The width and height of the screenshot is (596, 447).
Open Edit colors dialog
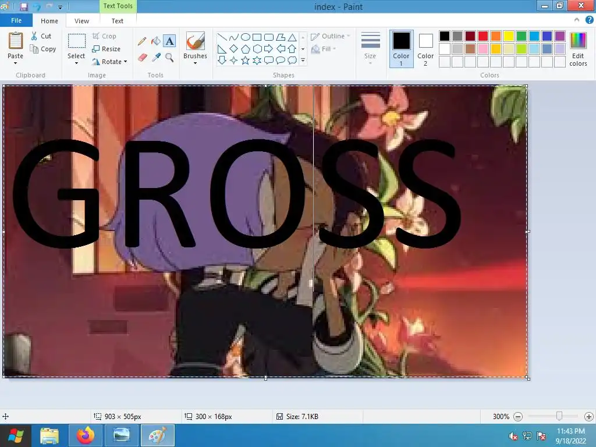(578, 49)
